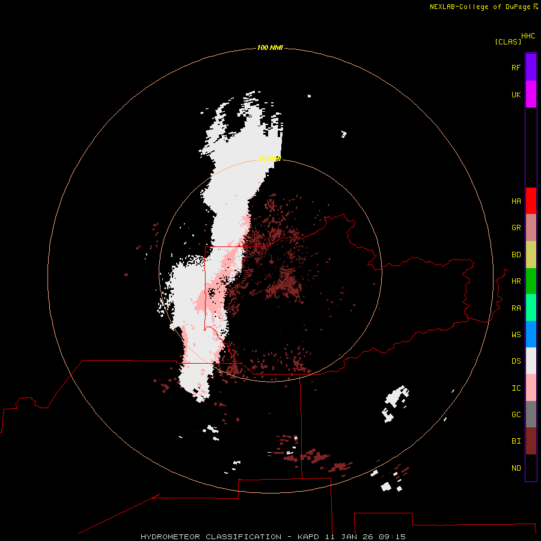Screen dimensions: 541x541
Task: Click the HHC product code text
Action: coord(528,36)
